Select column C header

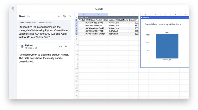[119, 15]
